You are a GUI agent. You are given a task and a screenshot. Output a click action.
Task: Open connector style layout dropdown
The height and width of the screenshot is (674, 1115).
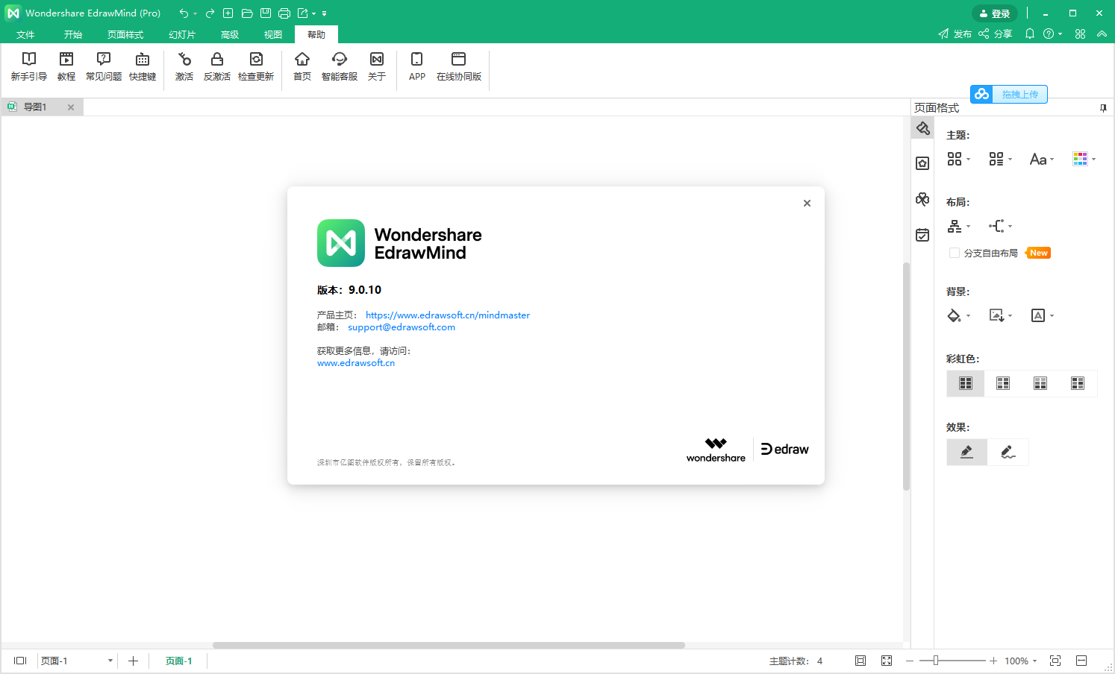[x=1001, y=226]
